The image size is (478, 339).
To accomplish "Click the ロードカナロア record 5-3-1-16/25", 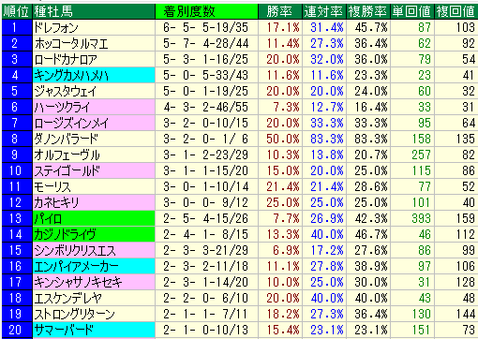I will point(206,59).
